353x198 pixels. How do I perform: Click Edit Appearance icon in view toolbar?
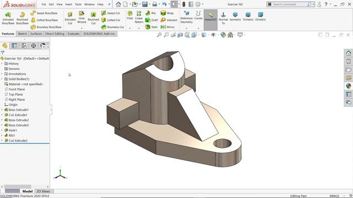223,35
